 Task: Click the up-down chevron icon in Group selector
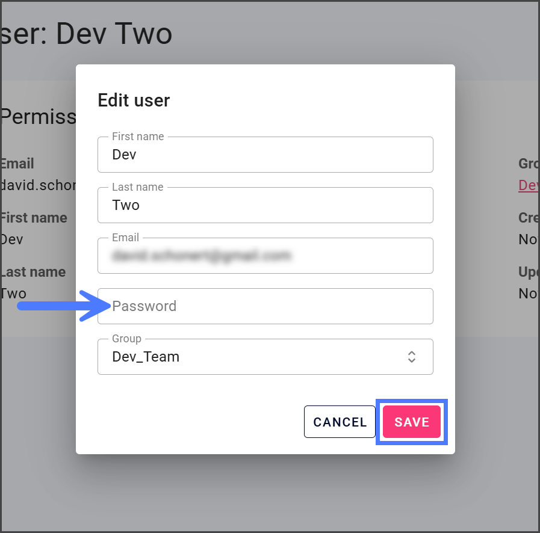(x=412, y=357)
